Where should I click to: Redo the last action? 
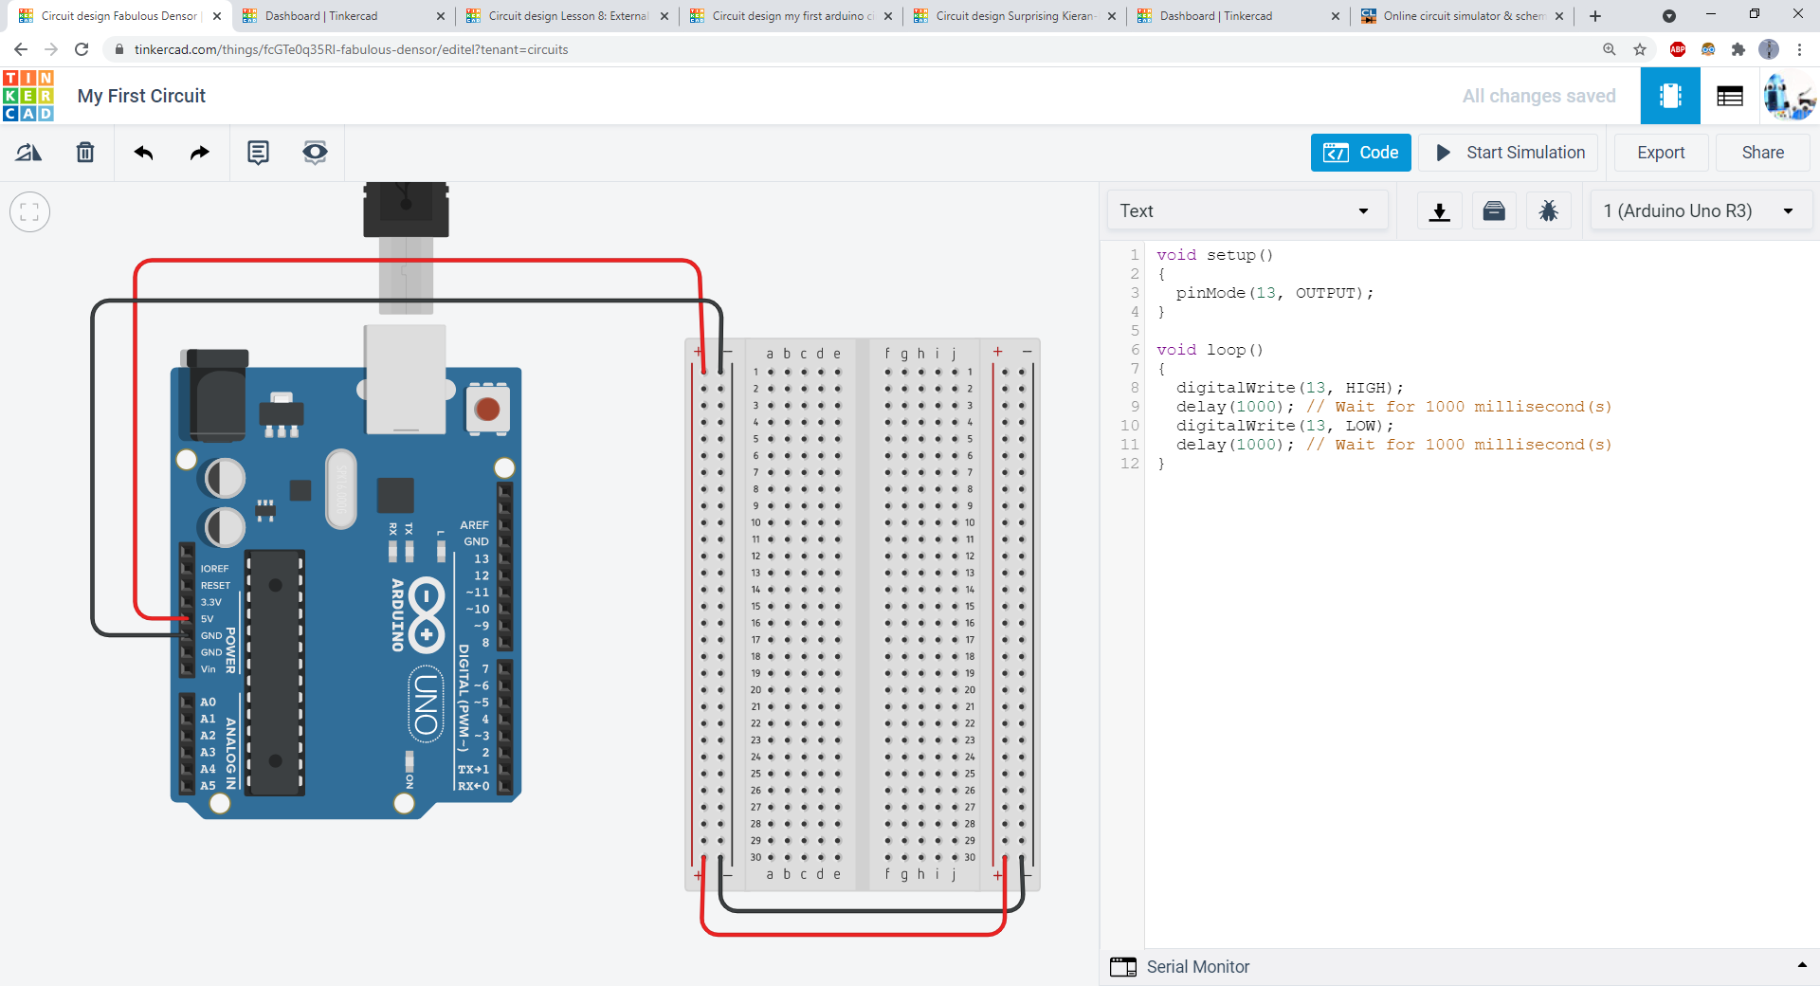coord(198,152)
